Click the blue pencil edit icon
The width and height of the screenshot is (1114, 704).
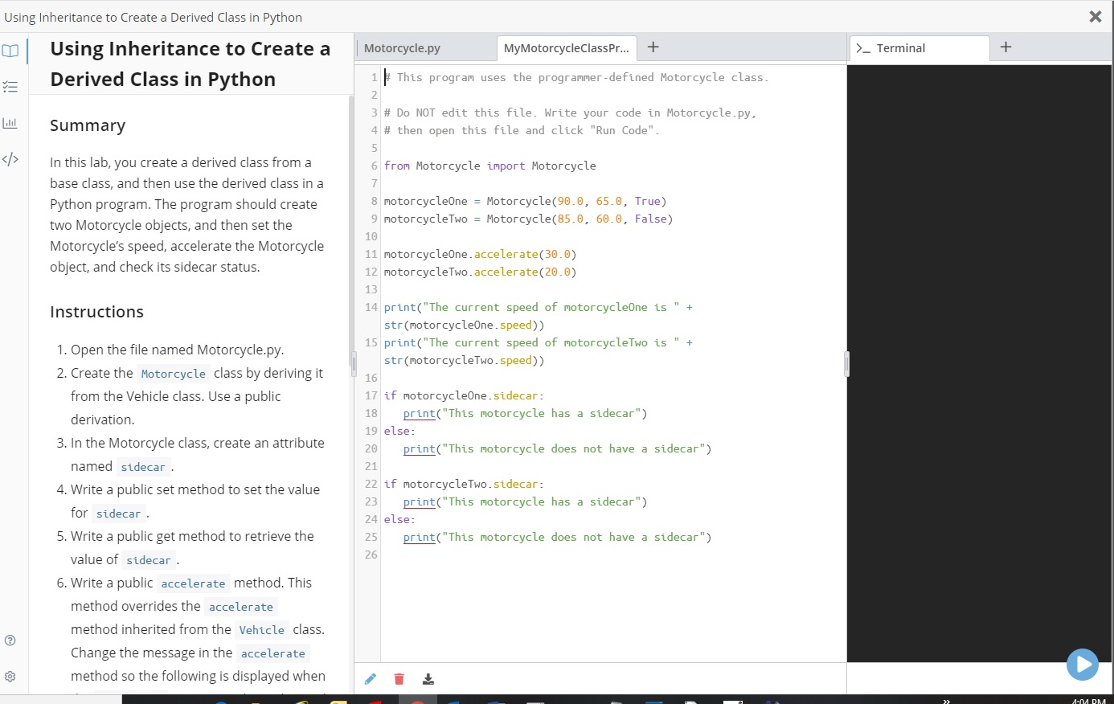[x=370, y=678]
